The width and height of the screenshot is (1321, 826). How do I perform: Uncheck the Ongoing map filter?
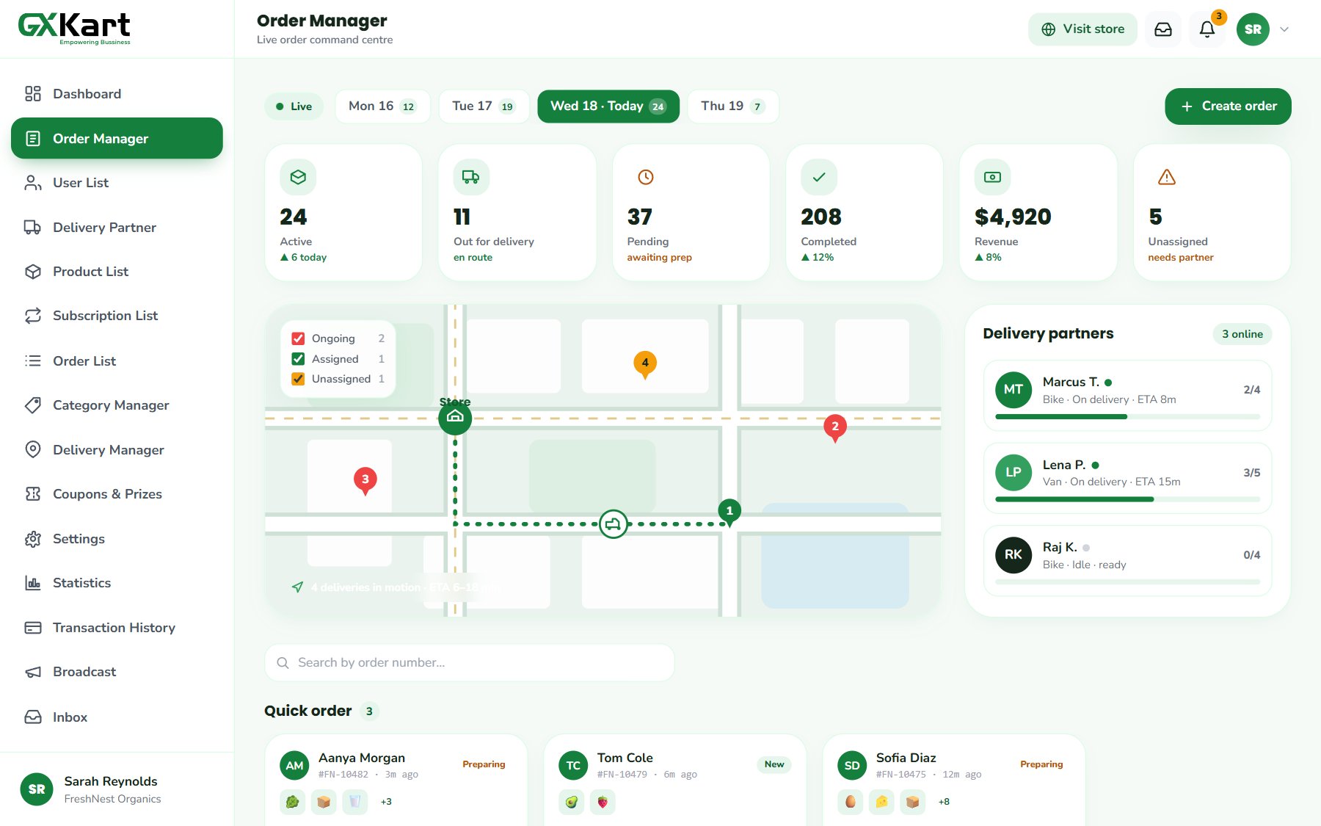pos(298,338)
